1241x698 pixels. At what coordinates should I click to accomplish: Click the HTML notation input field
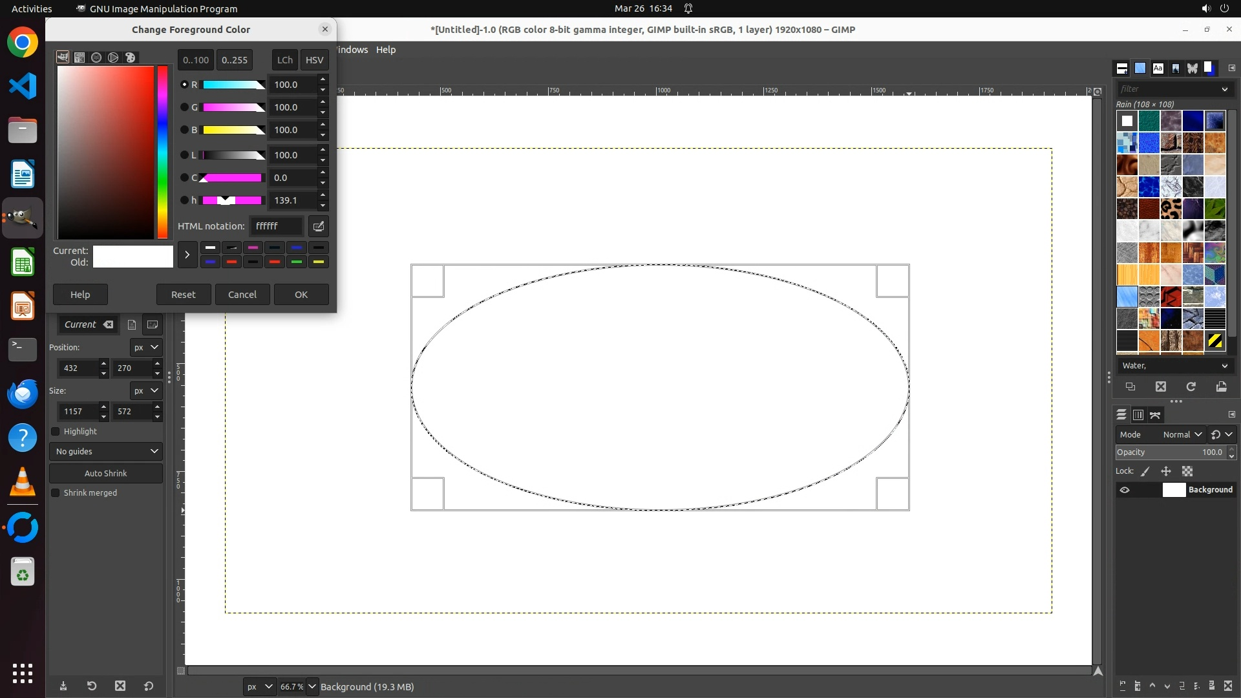(276, 226)
